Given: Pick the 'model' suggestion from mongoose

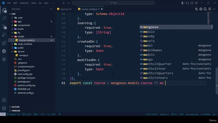Looking at the screenshot, I should pyautogui.click(x=176, y=45).
